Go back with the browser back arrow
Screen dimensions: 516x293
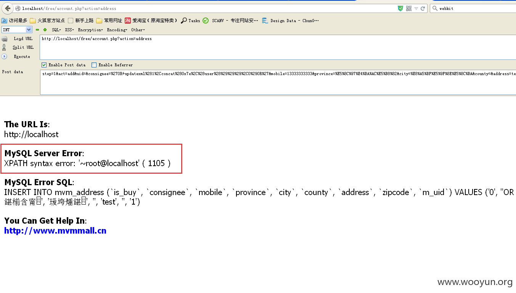pyautogui.click(x=8, y=8)
